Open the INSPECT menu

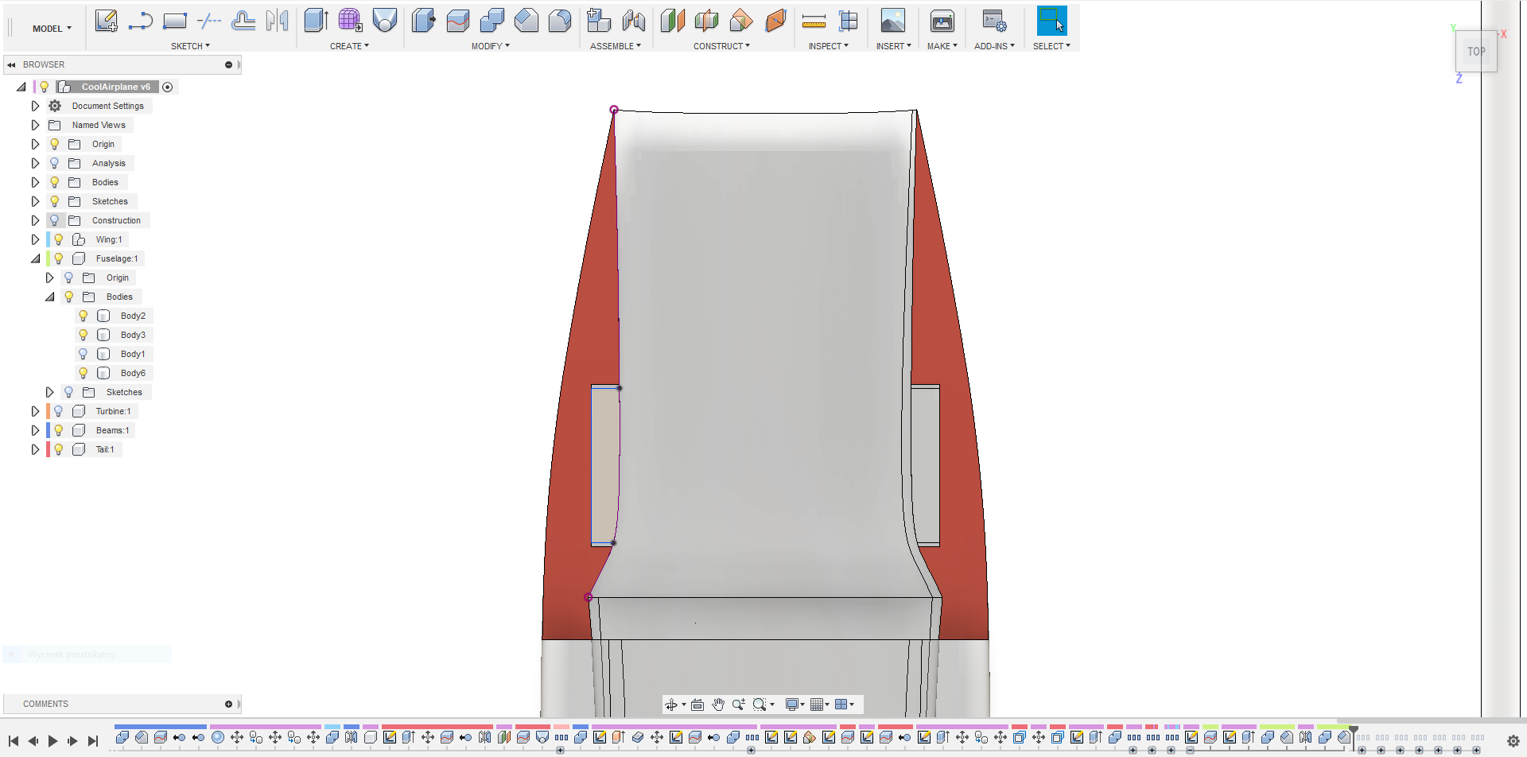pyautogui.click(x=828, y=46)
